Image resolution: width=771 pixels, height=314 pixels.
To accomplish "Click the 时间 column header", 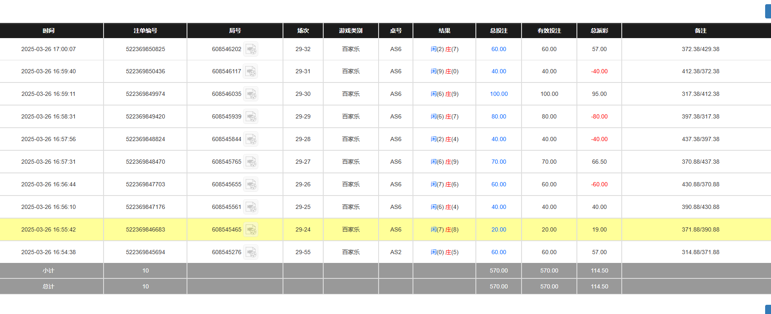I will click(49, 31).
